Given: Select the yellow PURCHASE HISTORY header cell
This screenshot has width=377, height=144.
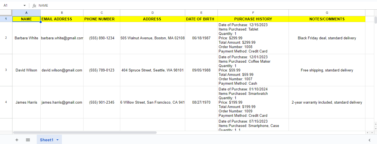Looking at the screenshot, I should tap(253, 19).
